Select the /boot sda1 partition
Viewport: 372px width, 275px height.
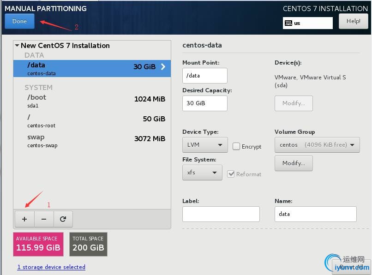[x=92, y=101]
